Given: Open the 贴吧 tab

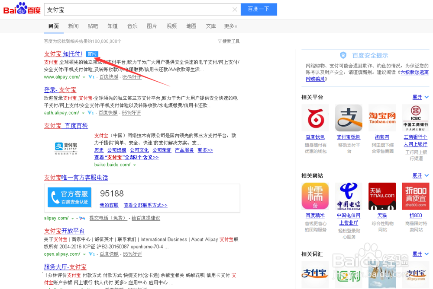Looking at the screenshot, I should point(93,26).
